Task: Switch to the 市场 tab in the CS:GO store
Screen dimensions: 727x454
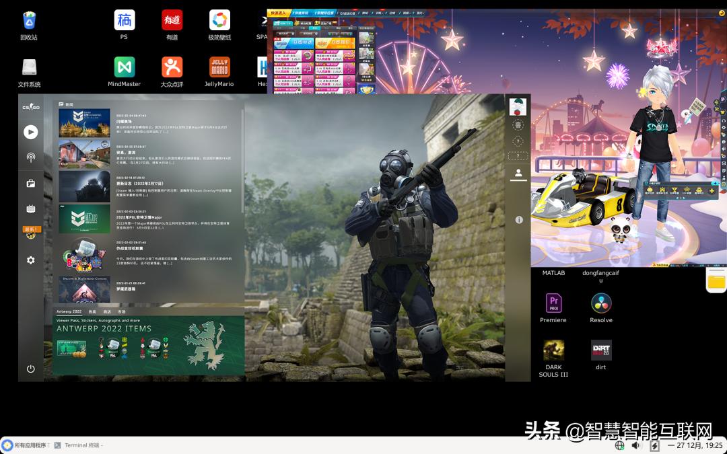Action: (121, 312)
